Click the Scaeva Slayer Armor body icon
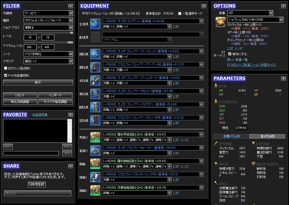Viewport: 289px width, 205px height. click(95, 67)
